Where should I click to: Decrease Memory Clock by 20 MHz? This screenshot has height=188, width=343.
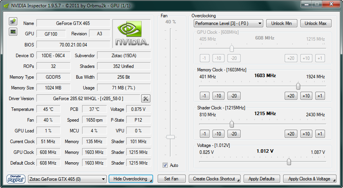tap(234, 96)
